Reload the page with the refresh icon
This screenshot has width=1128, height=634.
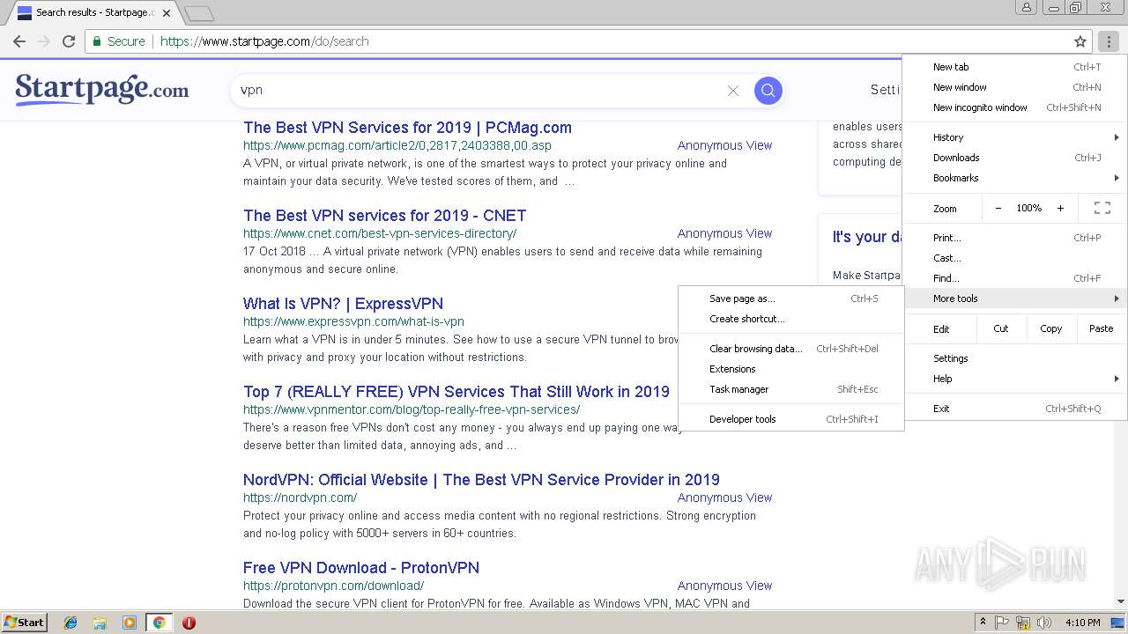pos(69,41)
